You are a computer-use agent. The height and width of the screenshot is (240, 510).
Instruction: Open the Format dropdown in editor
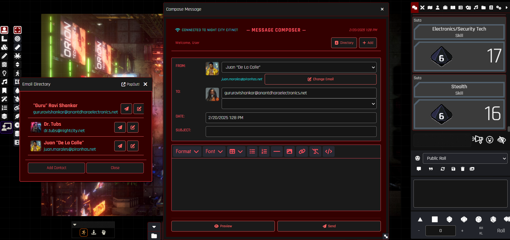pyautogui.click(x=187, y=151)
